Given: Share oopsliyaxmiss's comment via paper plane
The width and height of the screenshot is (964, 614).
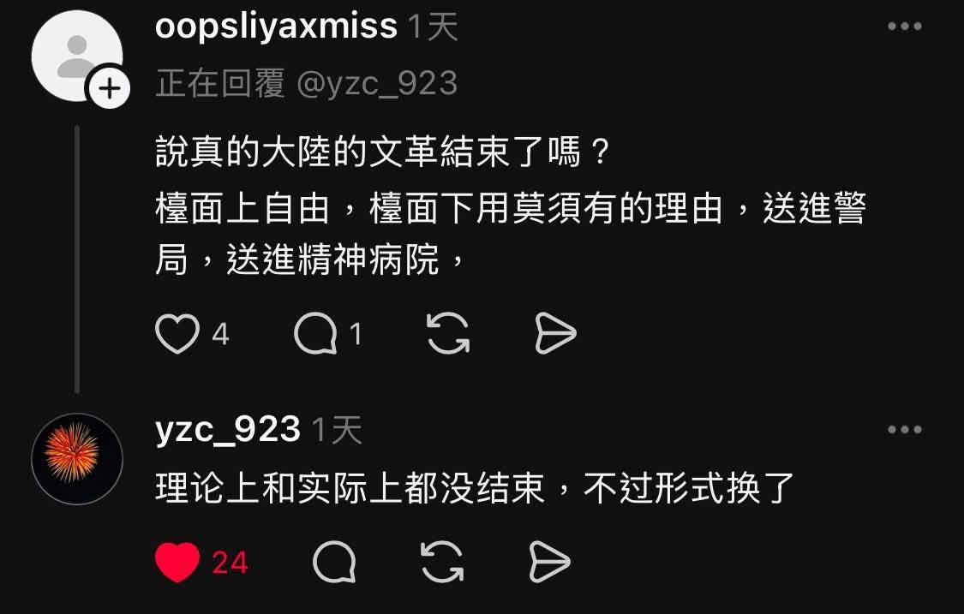Looking at the screenshot, I should click(555, 333).
